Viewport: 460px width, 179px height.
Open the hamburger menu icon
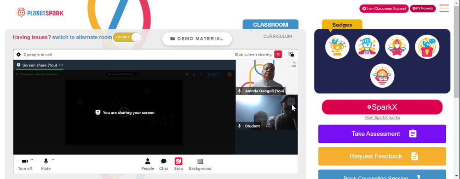tap(444, 8)
